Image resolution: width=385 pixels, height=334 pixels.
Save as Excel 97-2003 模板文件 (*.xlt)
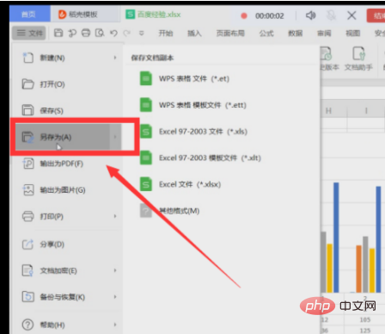(x=200, y=158)
